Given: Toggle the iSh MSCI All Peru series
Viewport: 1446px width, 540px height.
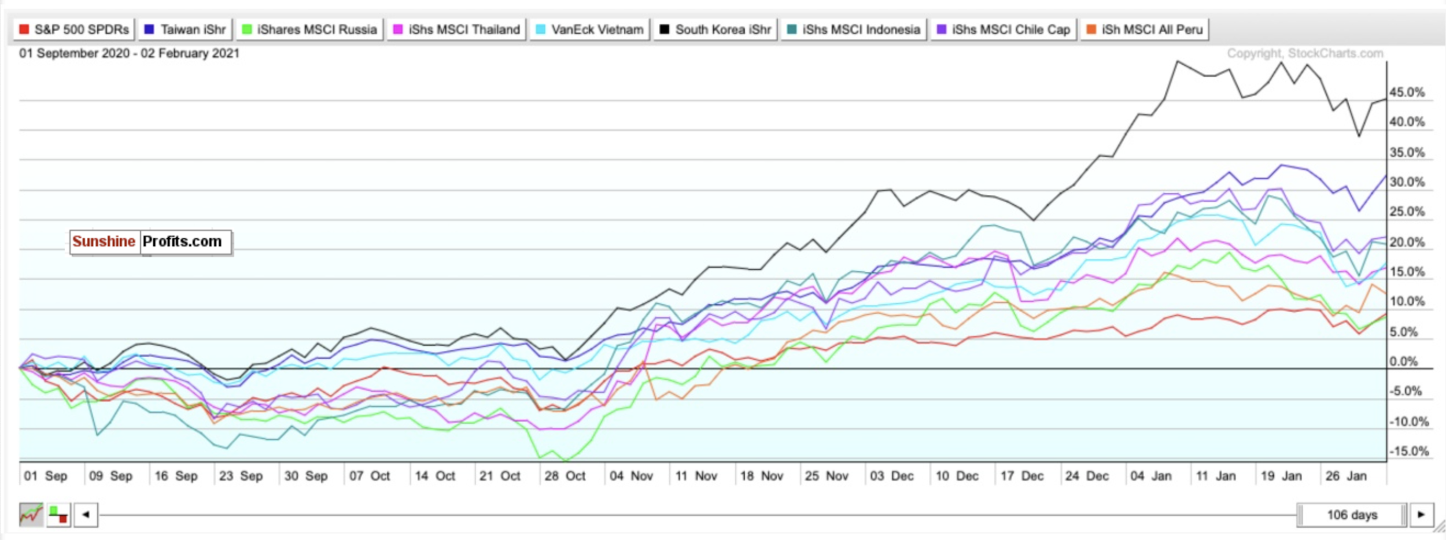Looking at the screenshot, I should 1145,29.
